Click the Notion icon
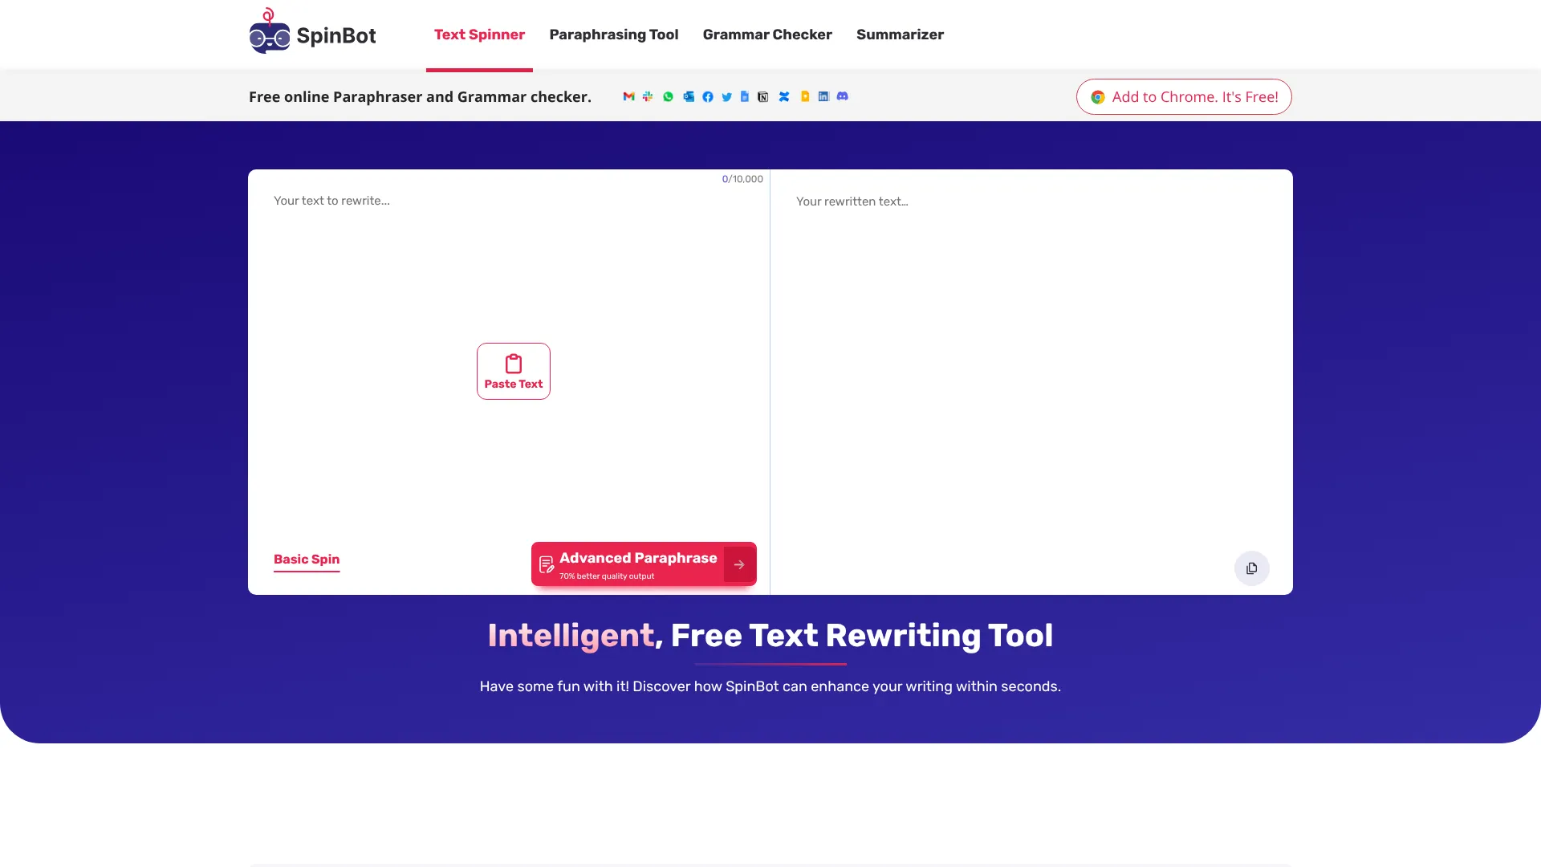 pos(763,96)
